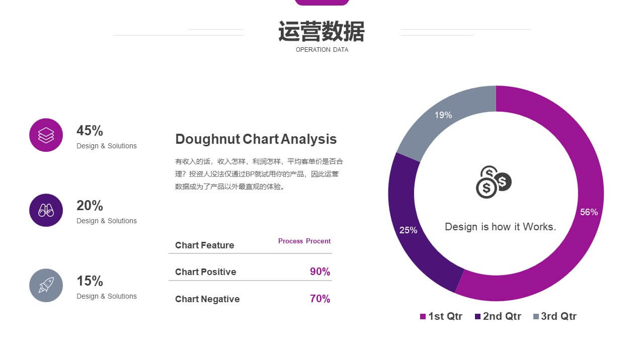
Task: Select the 运营数据 slide title
Action: tap(321, 31)
